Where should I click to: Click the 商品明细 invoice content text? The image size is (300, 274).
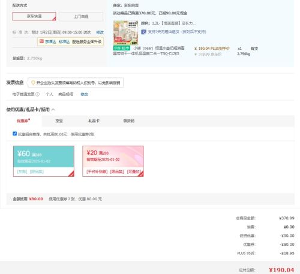pos(66,94)
